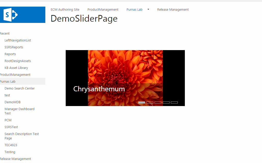Open the LeftNavigationList link
This screenshot has width=262, height=163.
coord(18,40)
